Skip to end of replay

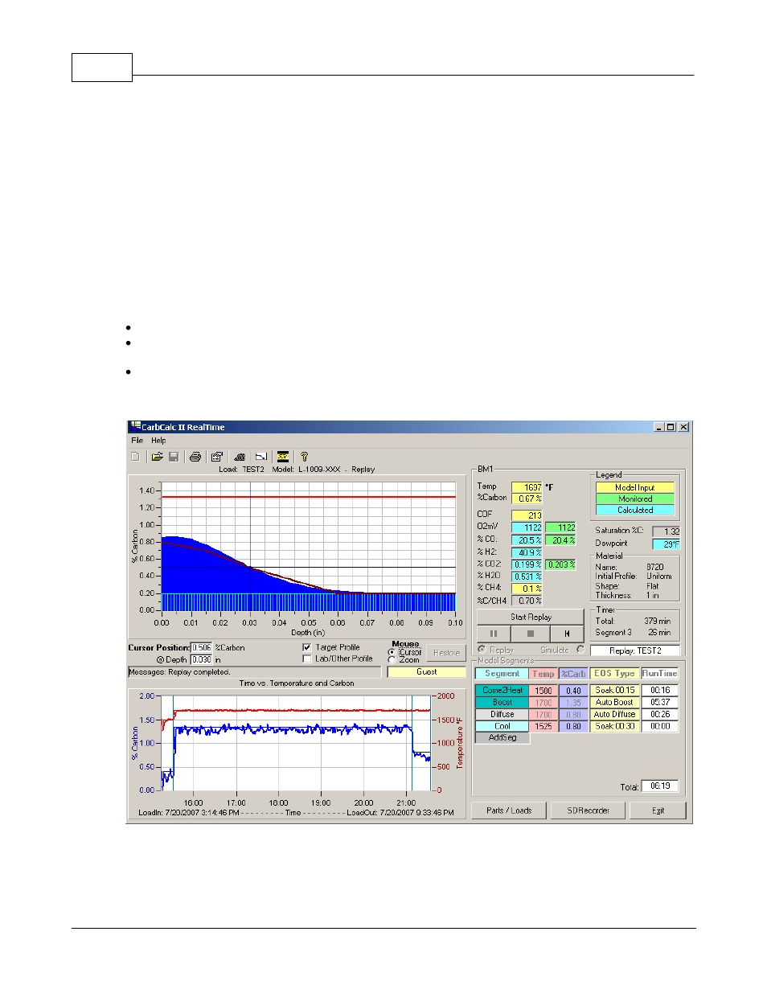[x=567, y=634]
